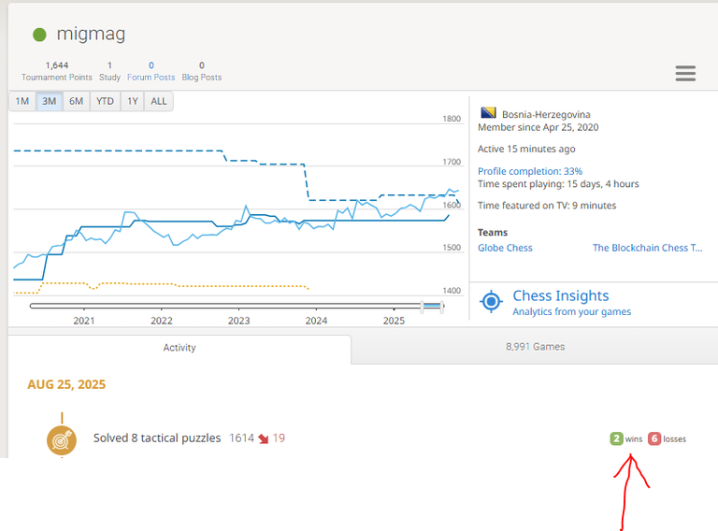The width and height of the screenshot is (718, 531).
Task: Open the hamburger menu icon
Action: [685, 73]
